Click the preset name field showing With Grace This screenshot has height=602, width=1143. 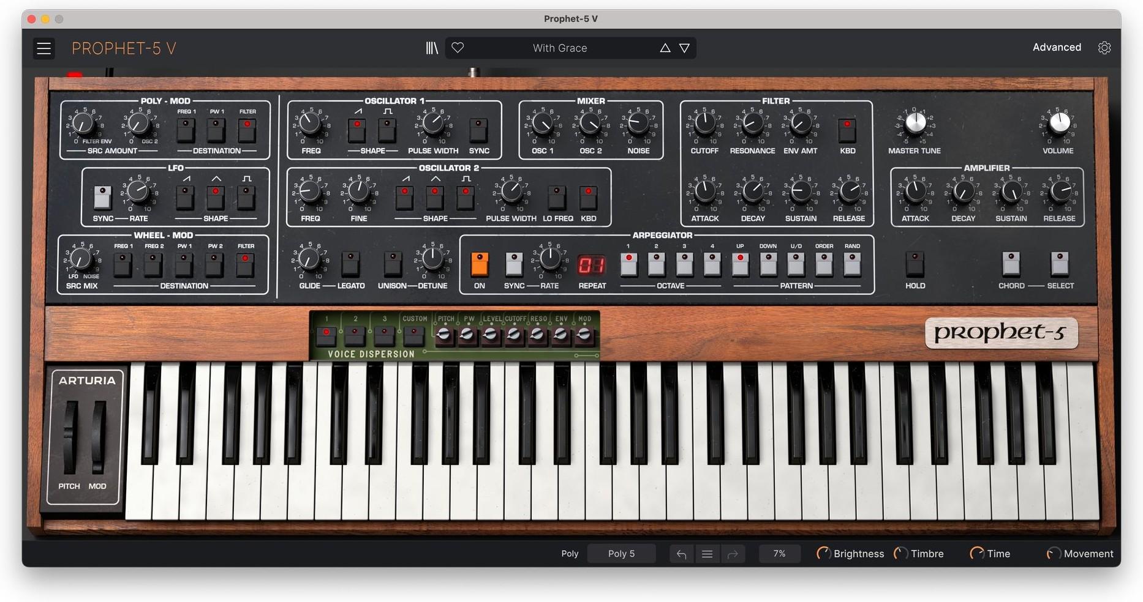click(x=560, y=48)
